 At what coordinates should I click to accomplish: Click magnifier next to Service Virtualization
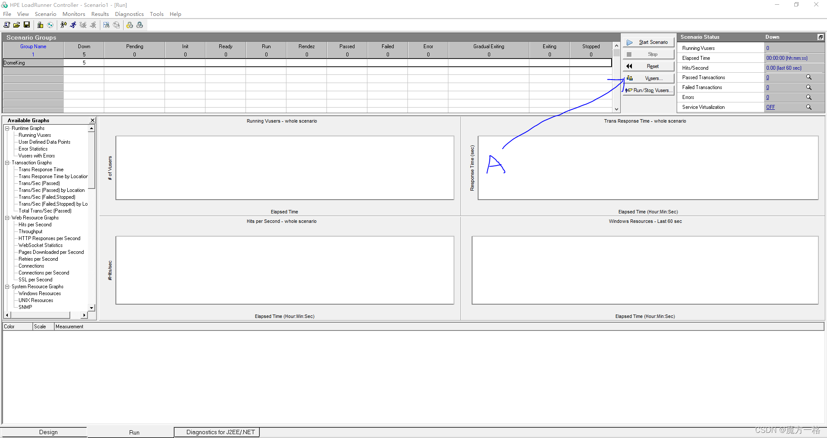click(808, 107)
